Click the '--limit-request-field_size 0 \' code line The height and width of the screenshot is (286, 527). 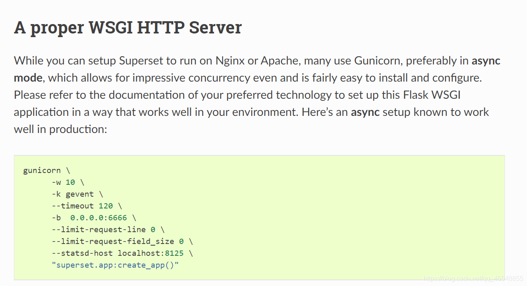click(x=122, y=242)
